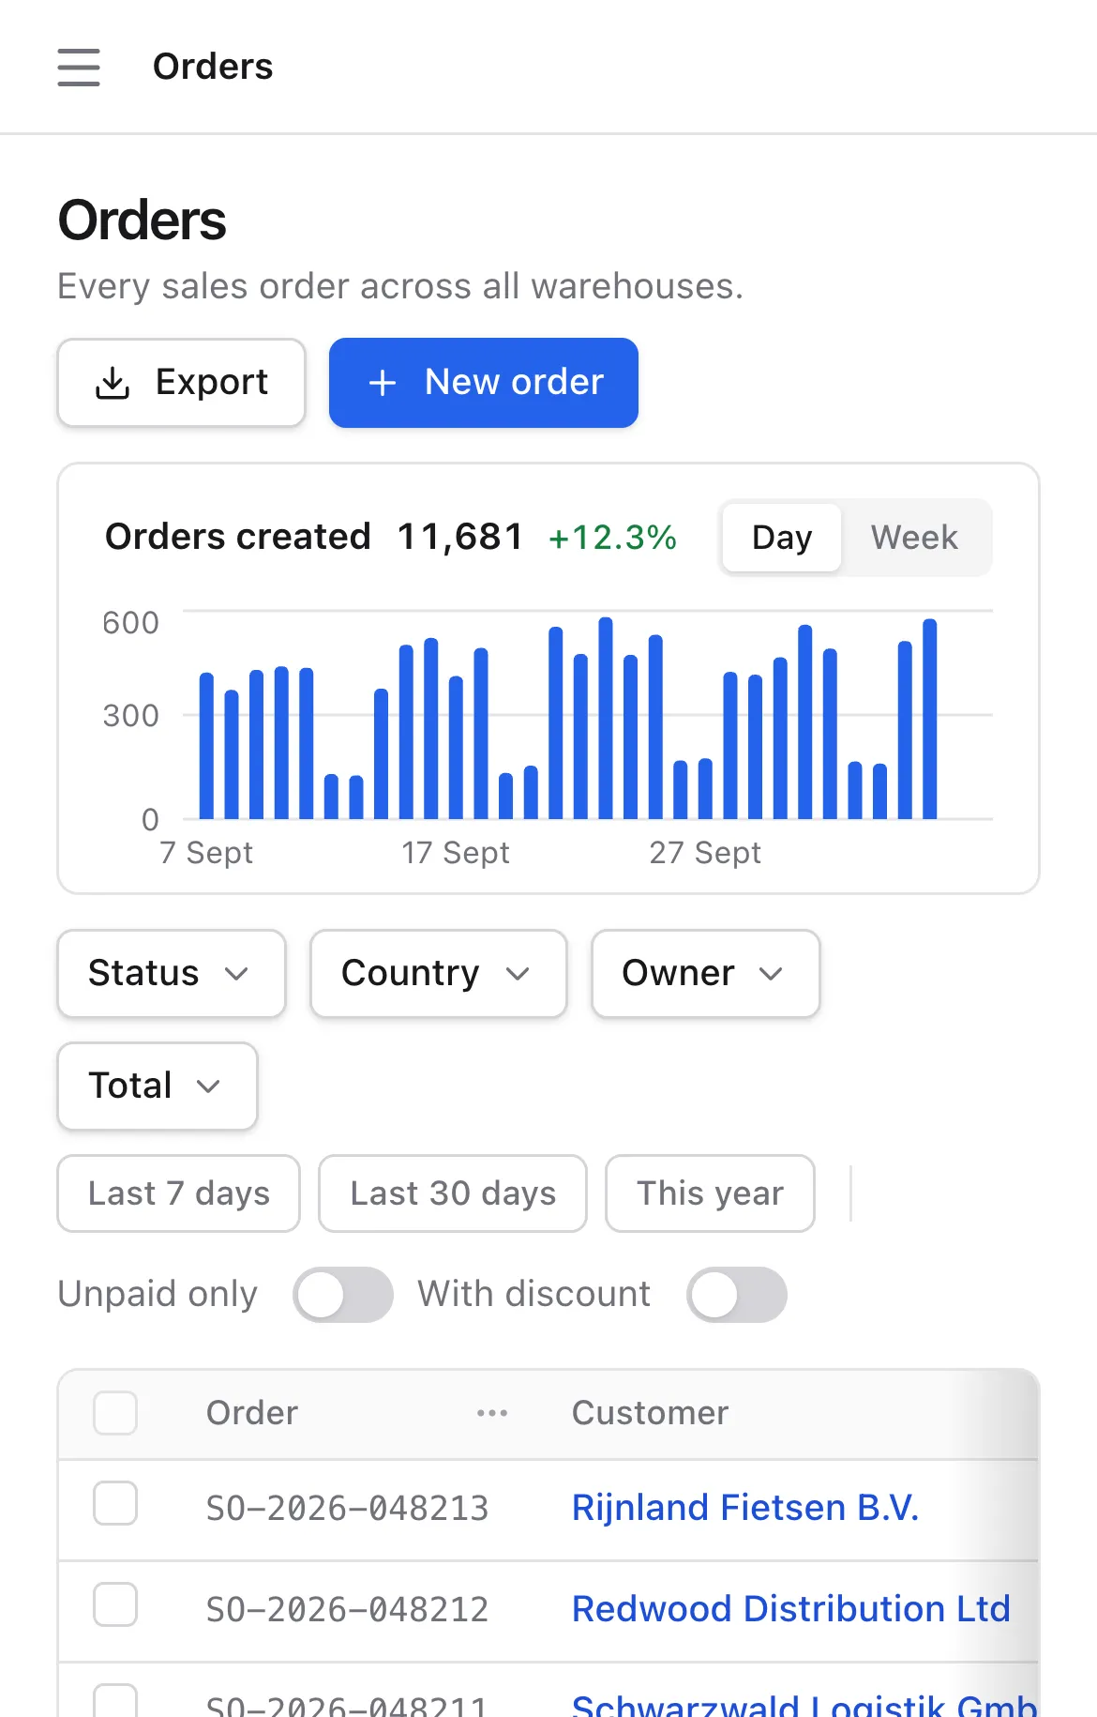
Task: Switch chart to Week view
Action: click(x=914, y=538)
